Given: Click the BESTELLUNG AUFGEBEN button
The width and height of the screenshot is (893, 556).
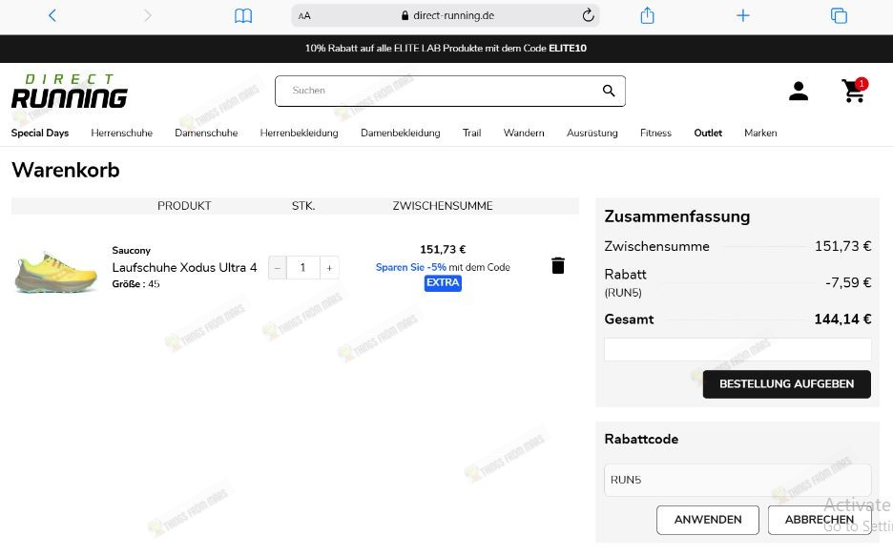Looking at the screenshot, I should tap(786, 384).
